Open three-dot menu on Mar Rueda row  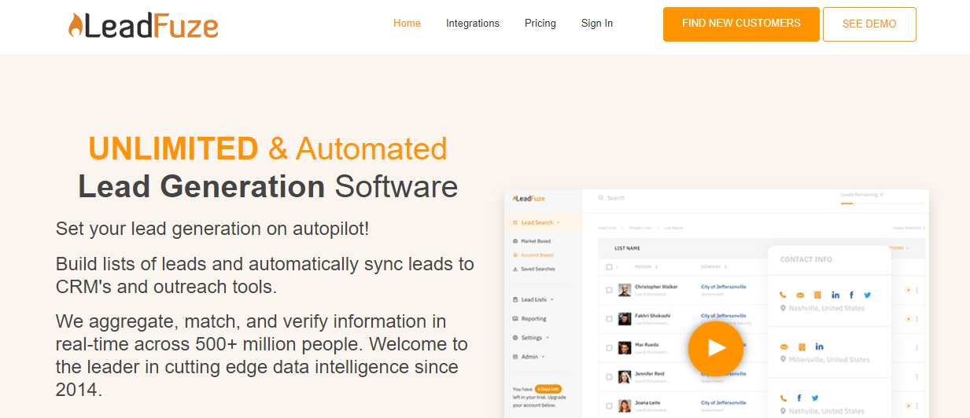click(x=917, y=347)
